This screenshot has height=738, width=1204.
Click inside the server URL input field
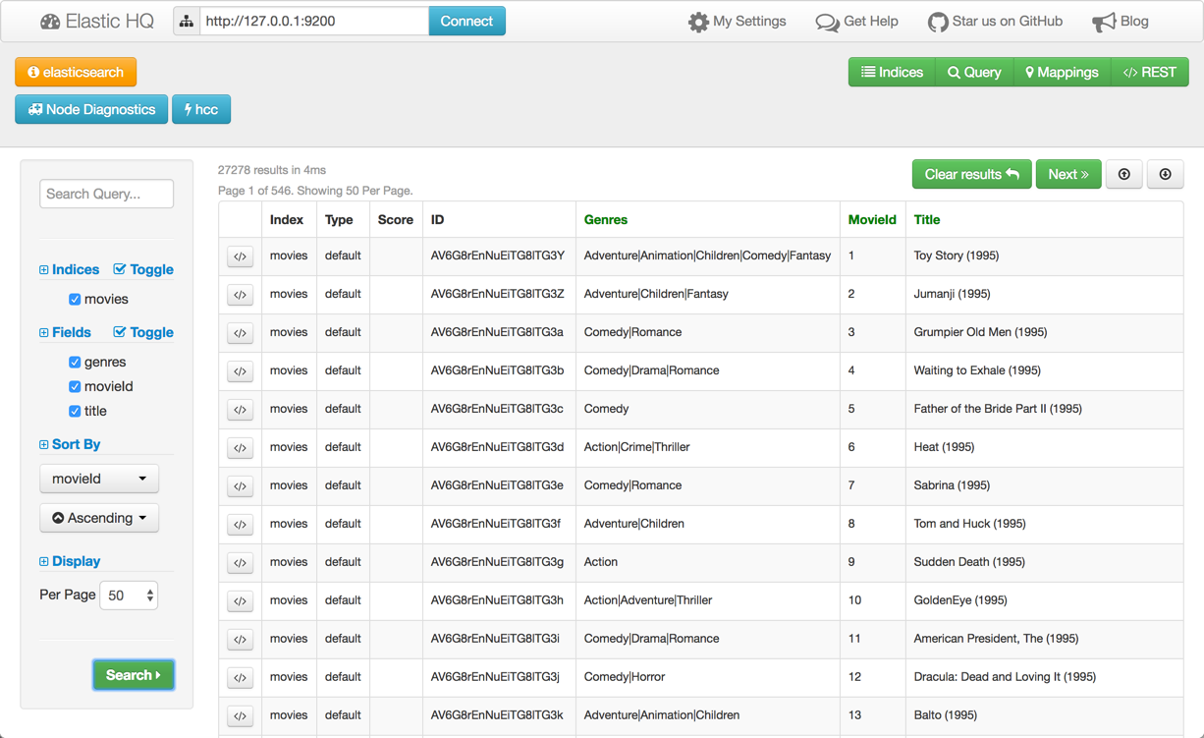[x=314, y=20]
